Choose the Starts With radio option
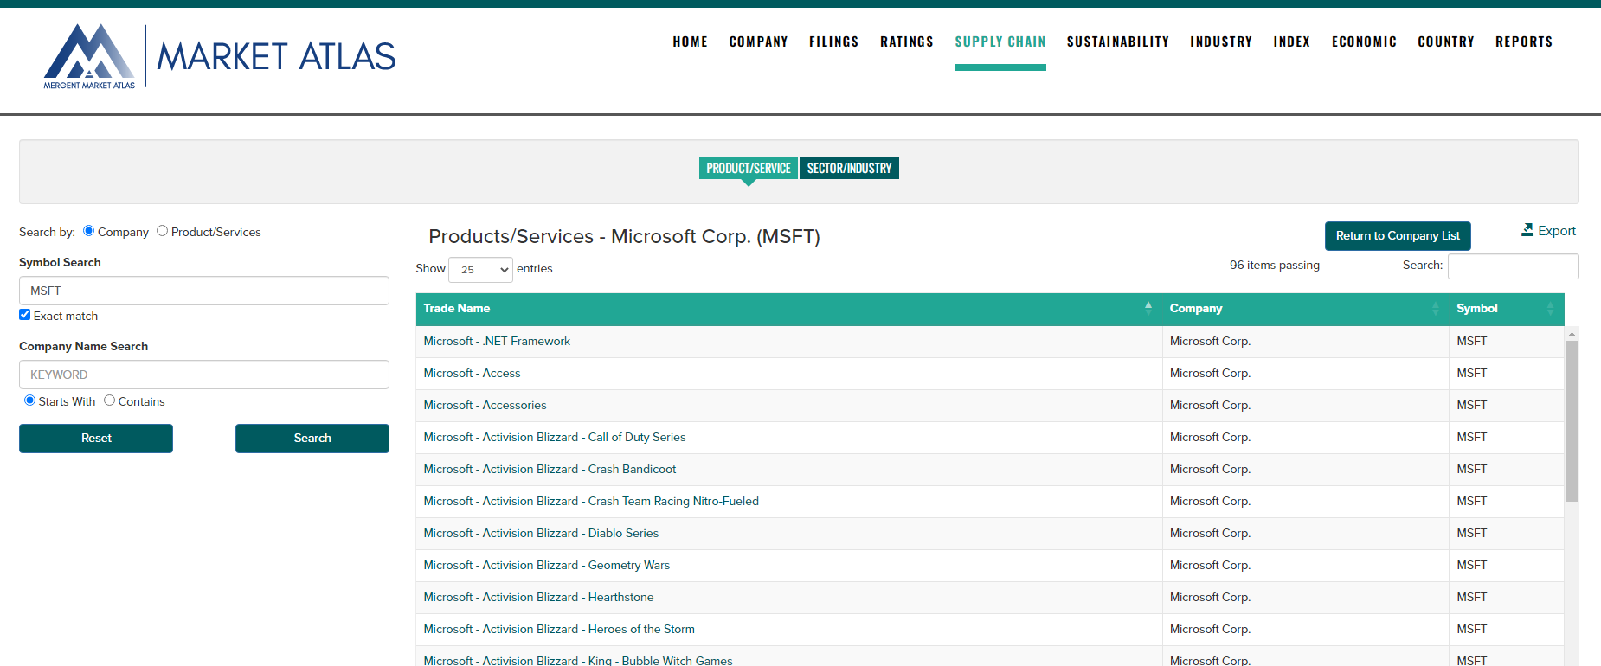Image resolution: width=1601 pixels, height=666 pixels. click(x=29, y=400)
